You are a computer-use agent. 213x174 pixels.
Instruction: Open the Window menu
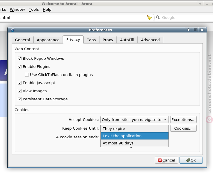(17, 10)
